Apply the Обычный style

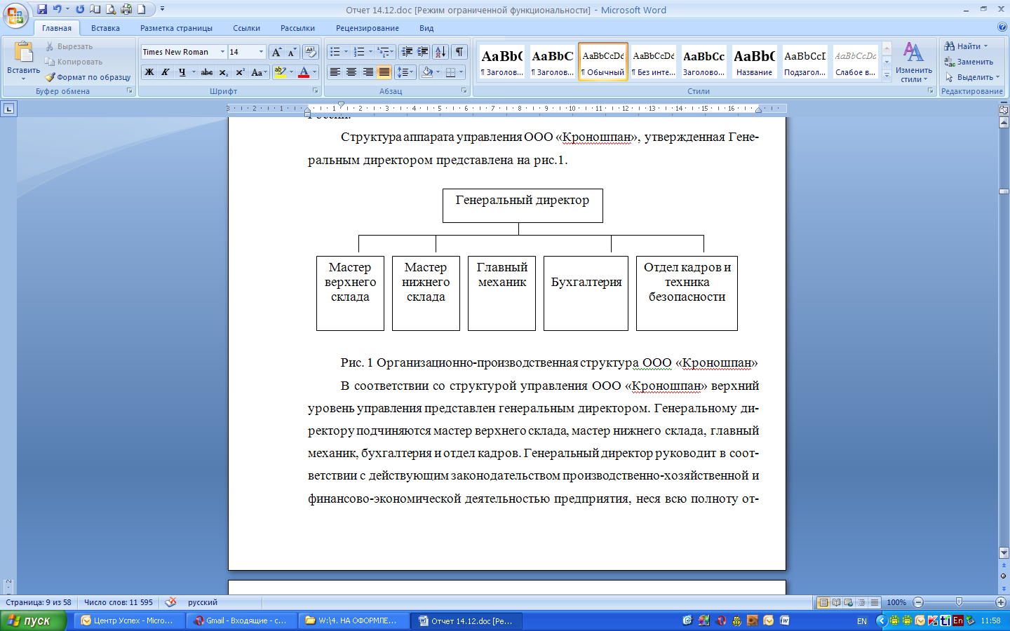[603, 62]
